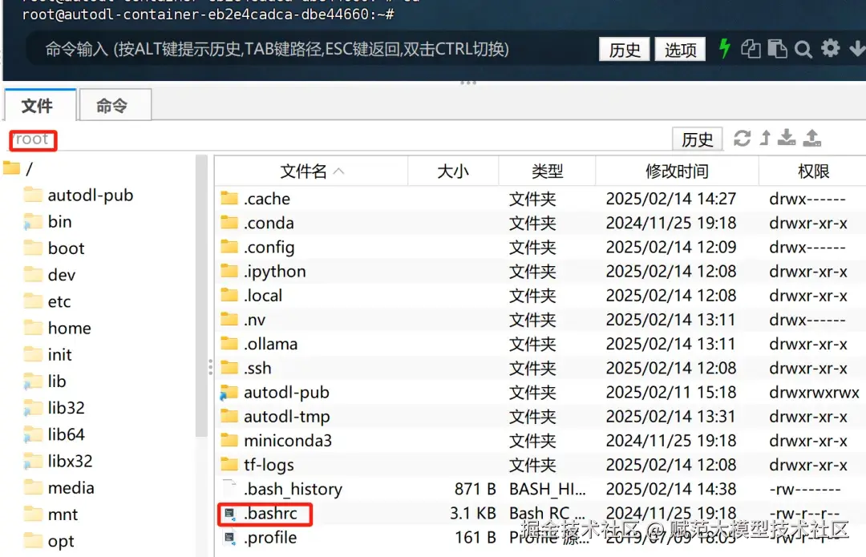Click the 2025/02/14 14:27 modified time

coord(671,199)
